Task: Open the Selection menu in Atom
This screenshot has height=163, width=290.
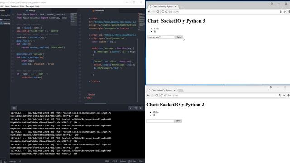Action: coord(14,6)
